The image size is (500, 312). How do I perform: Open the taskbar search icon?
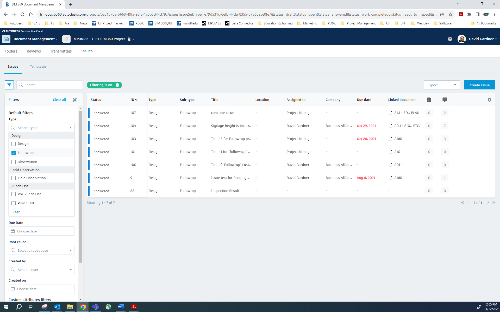click(19, 307)
